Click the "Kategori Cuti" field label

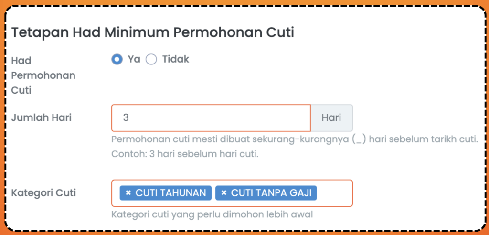click(x=43, y=193)
